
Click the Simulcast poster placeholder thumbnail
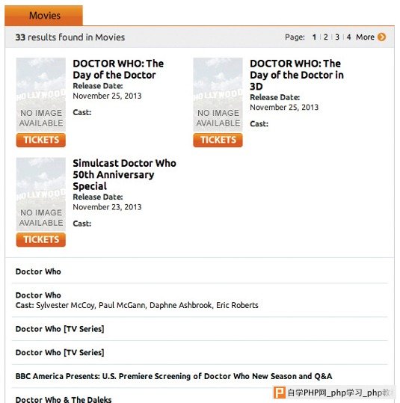(41, 194)
